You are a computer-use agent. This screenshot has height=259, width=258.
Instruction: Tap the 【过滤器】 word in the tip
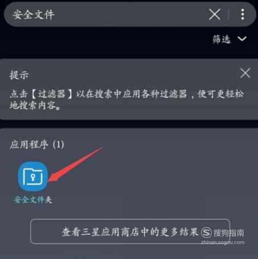51,94
